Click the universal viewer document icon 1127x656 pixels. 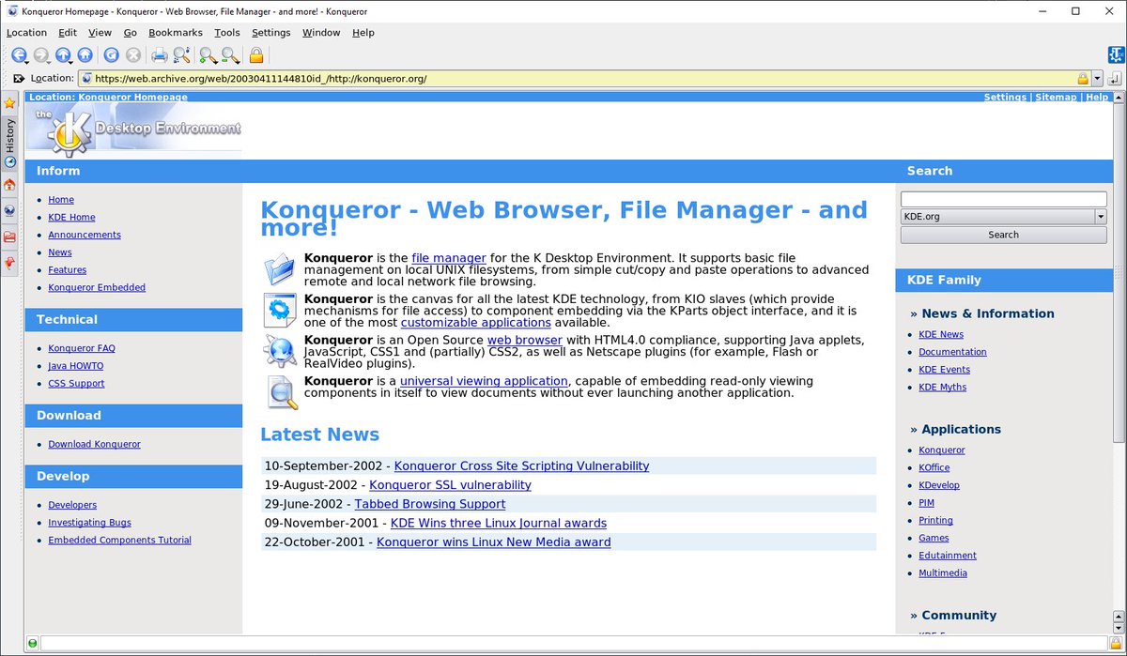pyautogui.click(x=281, y=391)
